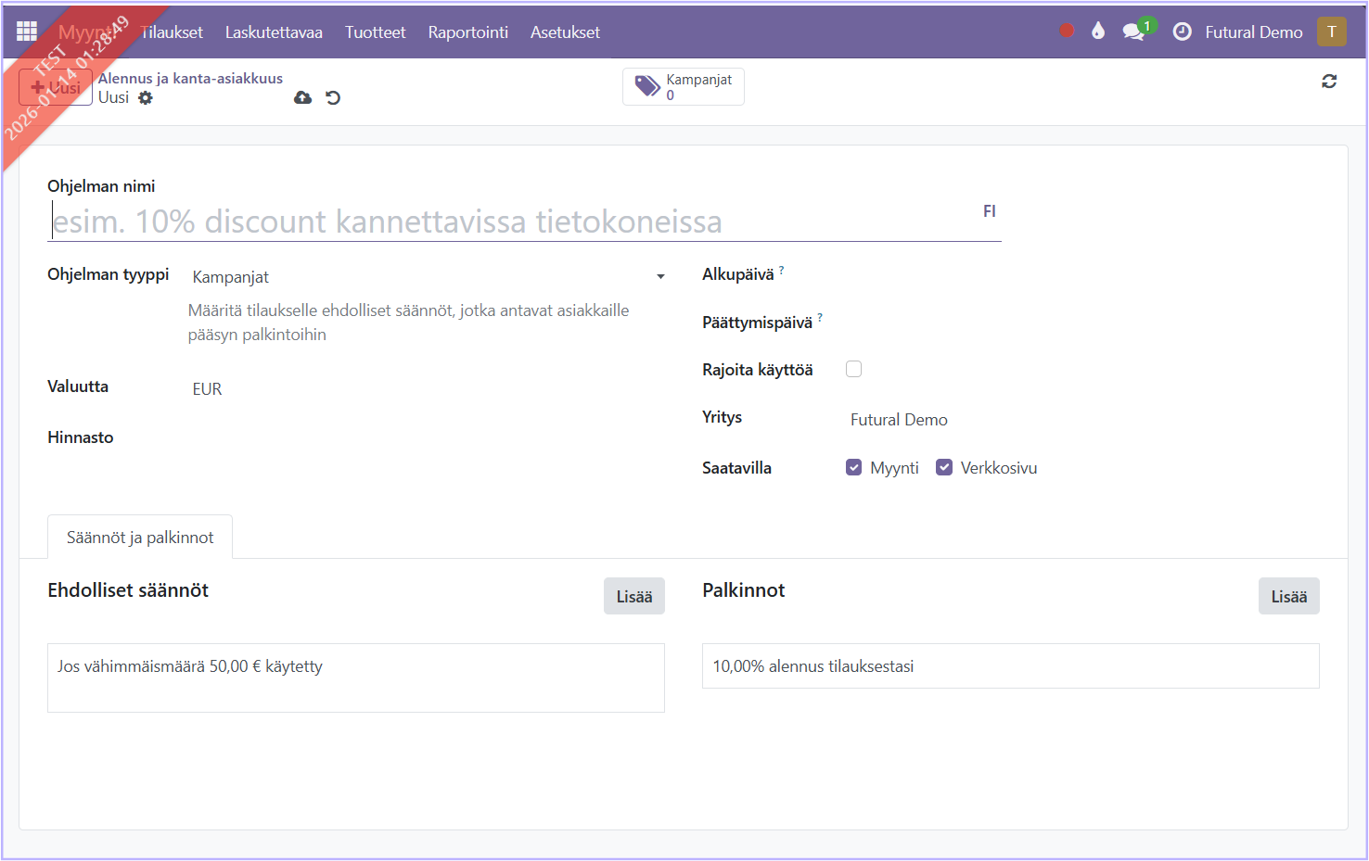Screen dimensions: 1369x861
Task: Open the Raportointi menu
Action: (467, 32)
